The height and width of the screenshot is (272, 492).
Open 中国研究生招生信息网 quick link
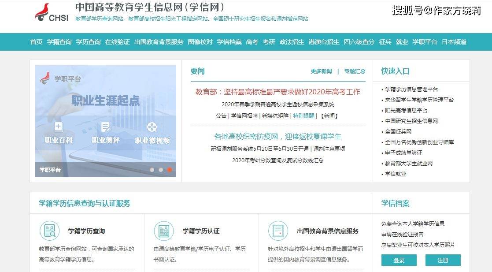click(x=411, y=121)
